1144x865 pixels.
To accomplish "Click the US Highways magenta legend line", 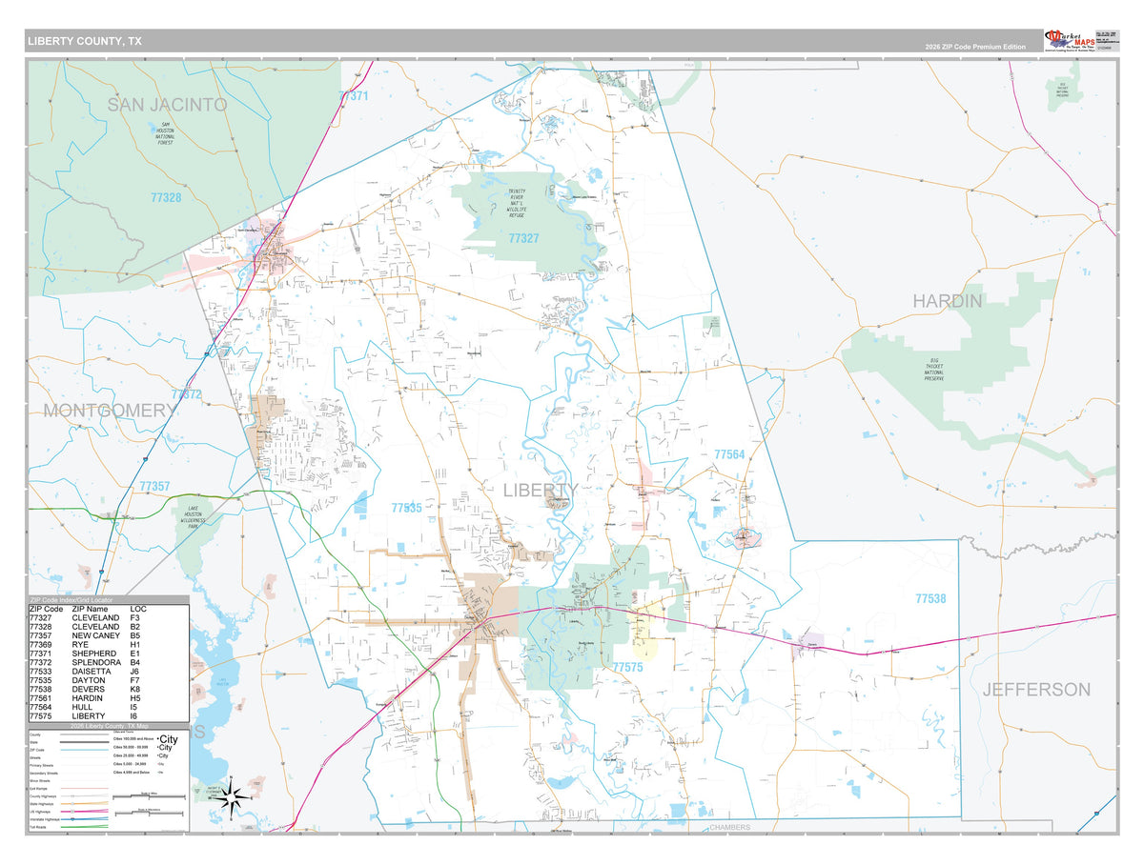I will [85, 812].
